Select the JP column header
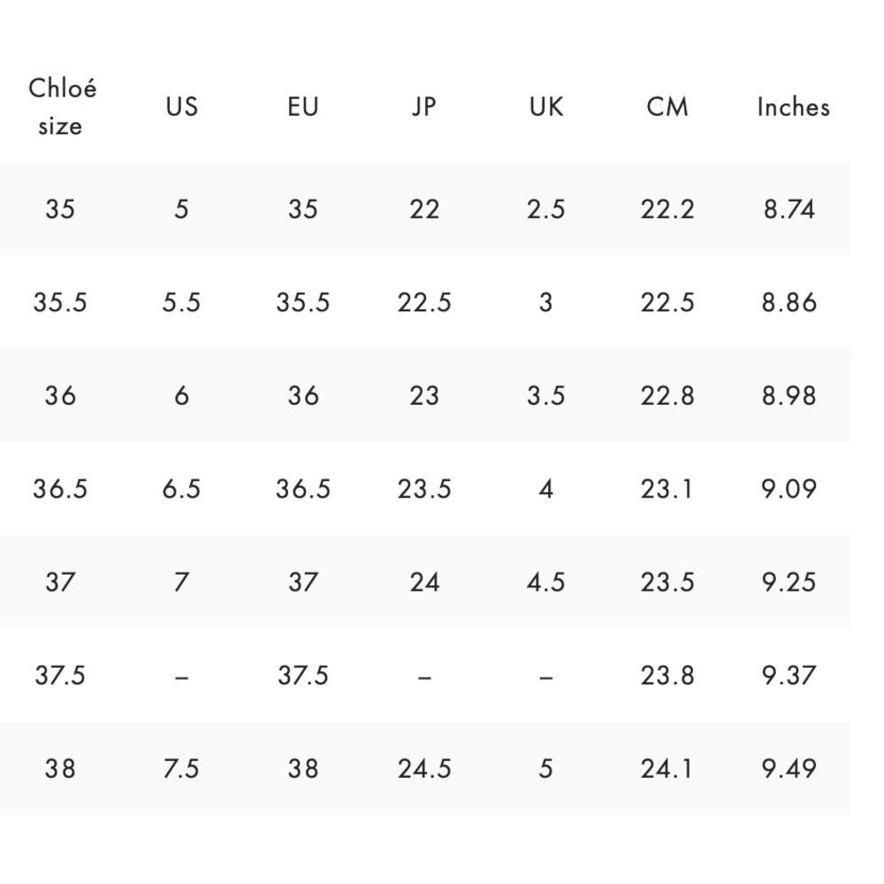This screenshot has height=884, width=884. tap(424, 107)
